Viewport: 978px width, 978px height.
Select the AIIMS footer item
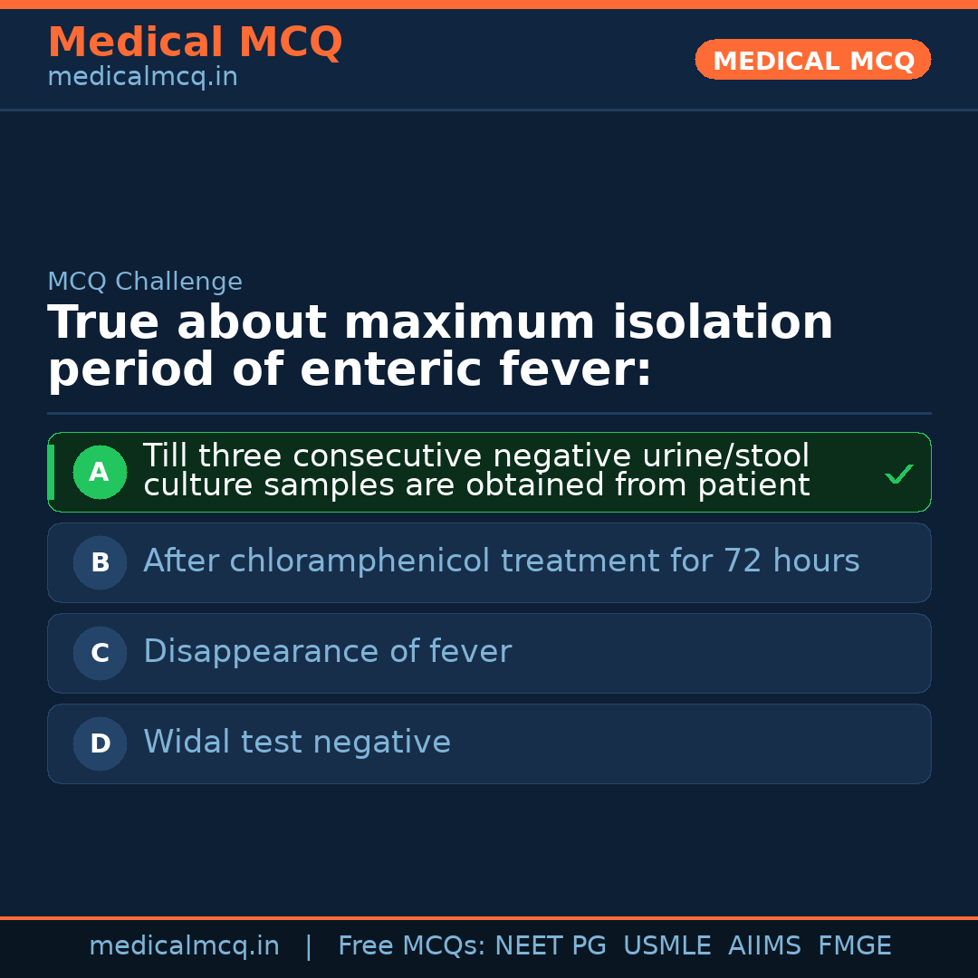click(x=764, y=946)
